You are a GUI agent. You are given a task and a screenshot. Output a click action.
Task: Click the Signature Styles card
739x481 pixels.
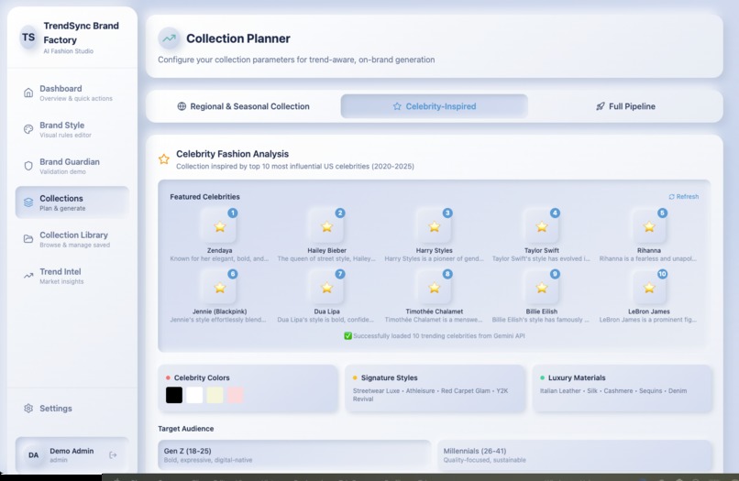click(x=435, y=388)
